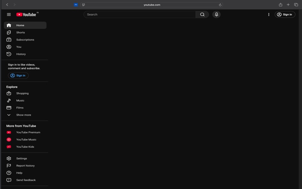Select Home in the sidebar

click(25, 25)
